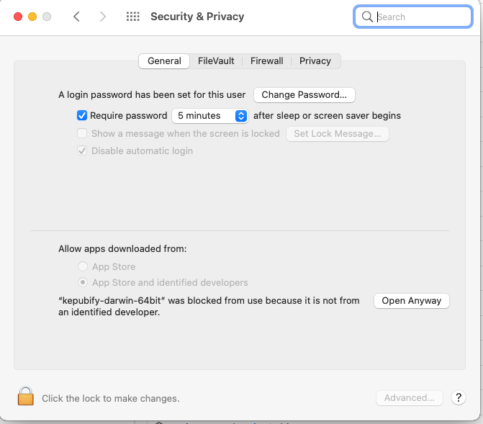The height and width of the screenshot is (424, 483).
Task: Go back with the left chevron
Action: tap(77, 17)
